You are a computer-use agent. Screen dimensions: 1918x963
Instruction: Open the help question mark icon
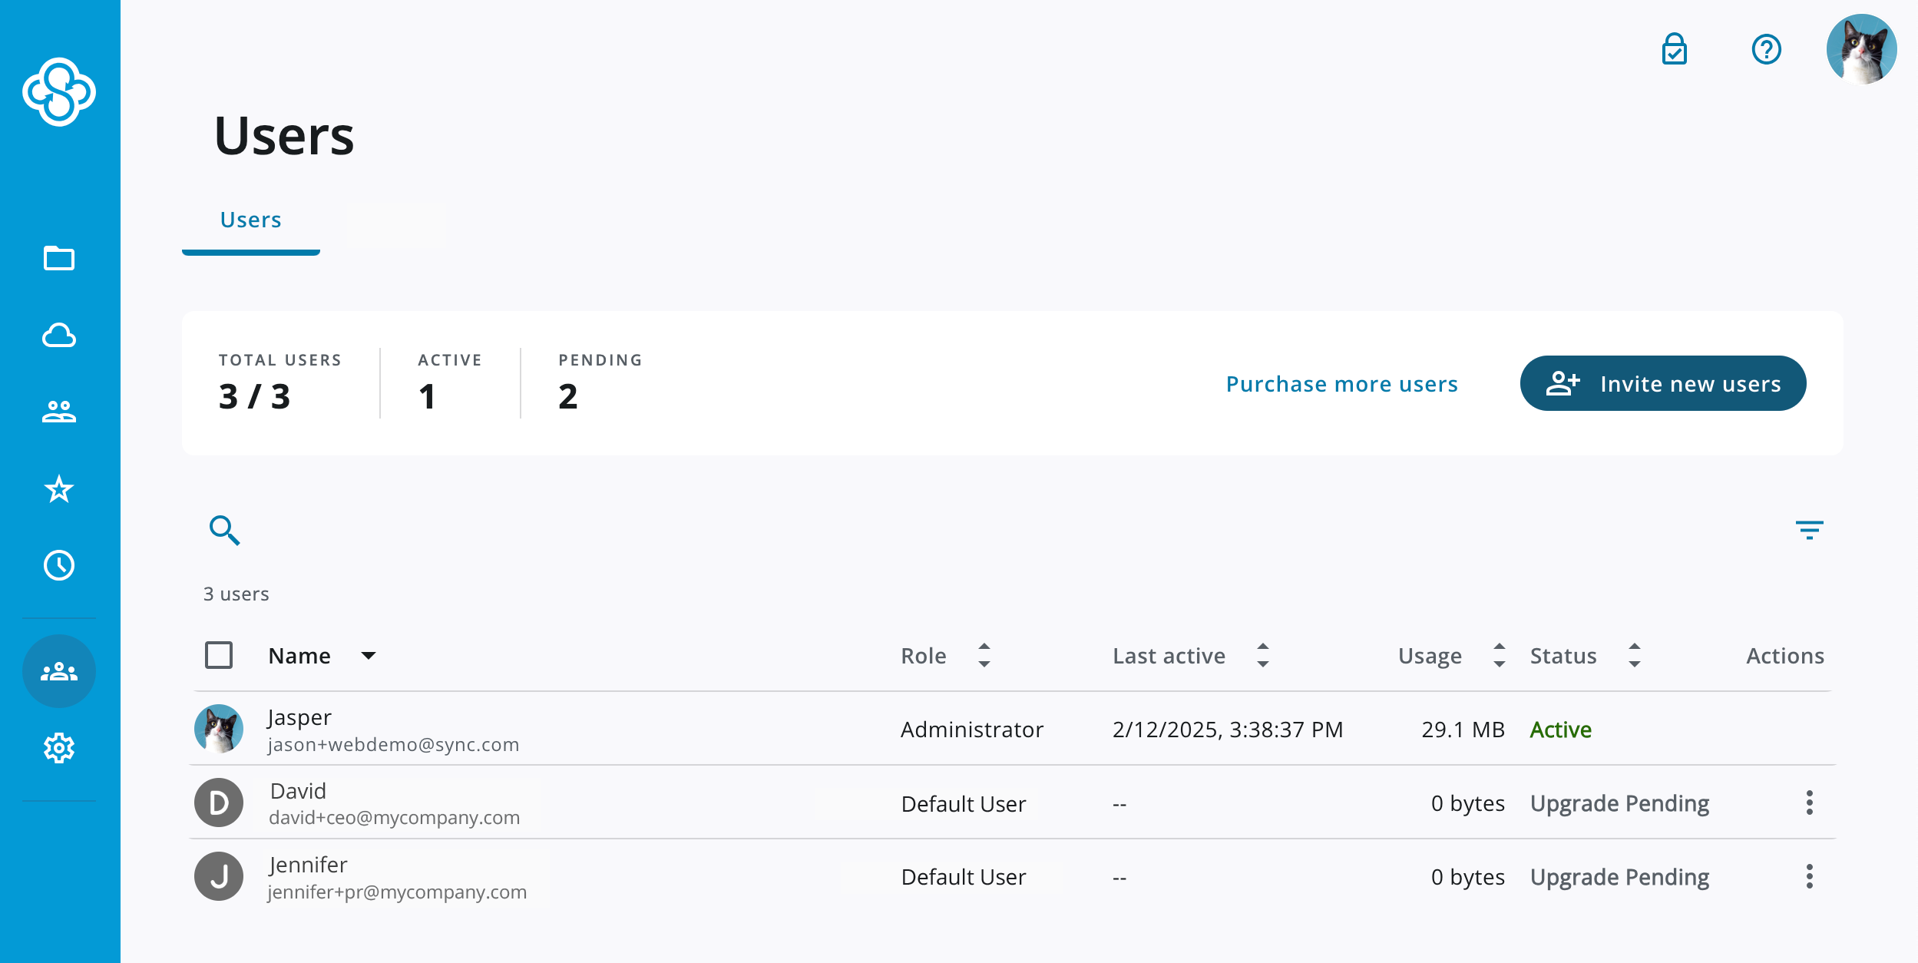point(1766,50)
